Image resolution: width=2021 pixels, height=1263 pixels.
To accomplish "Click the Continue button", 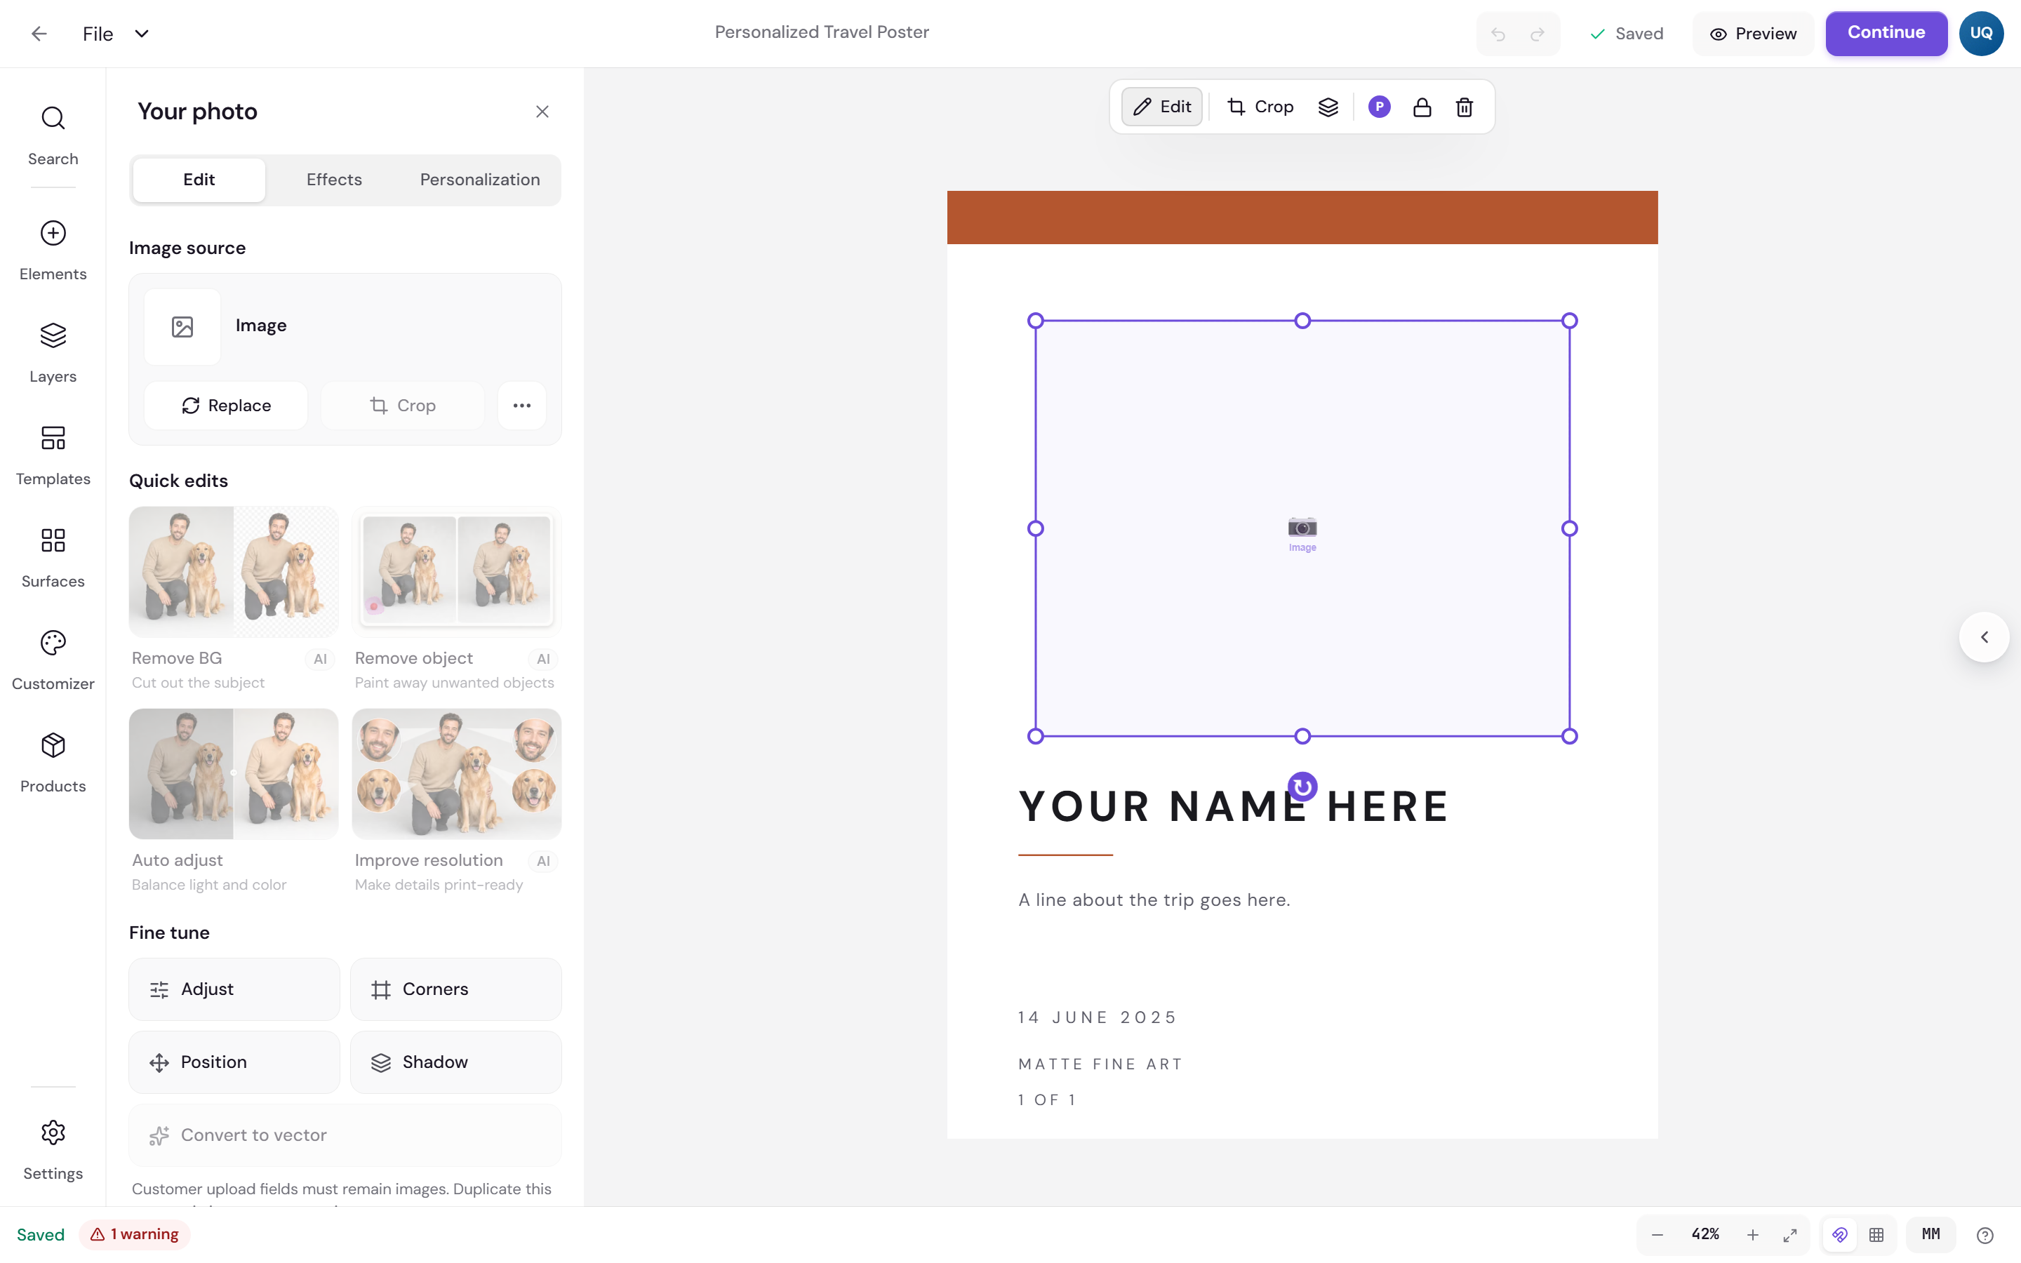I will click(1886, 34).
